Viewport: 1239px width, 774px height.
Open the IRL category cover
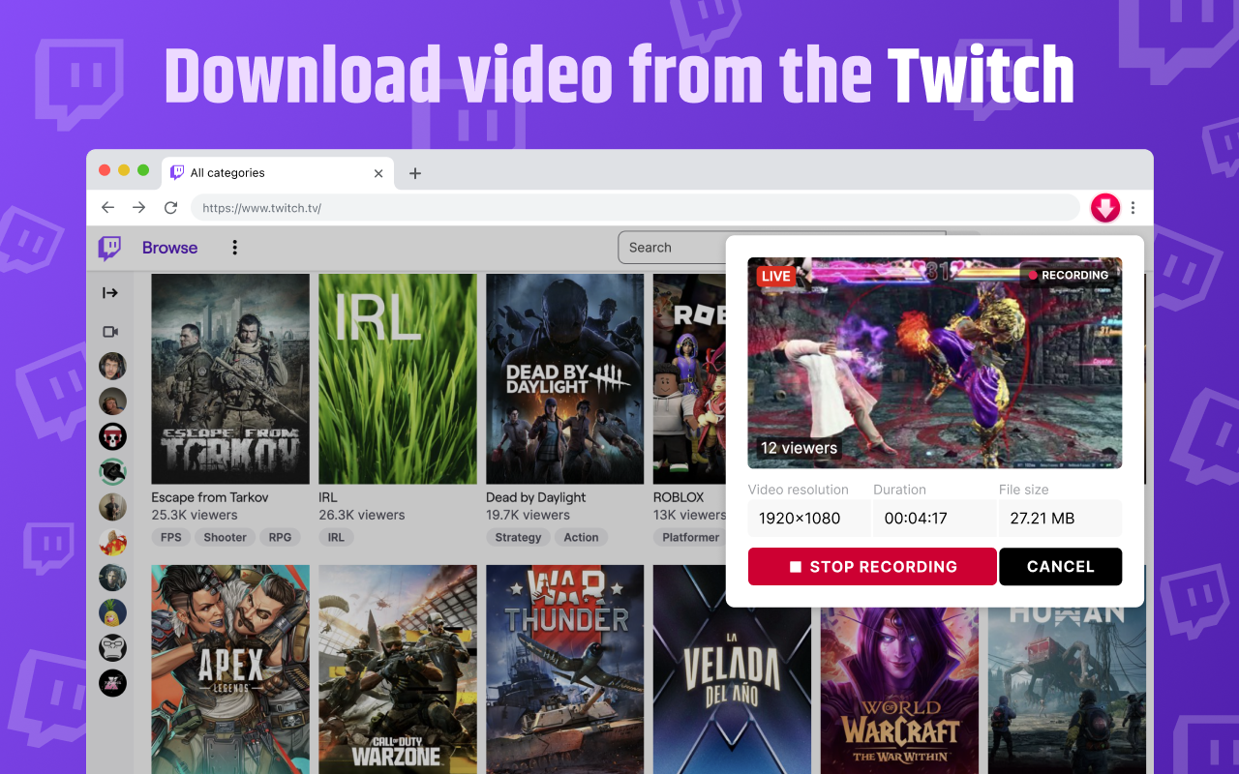point(398,378)
